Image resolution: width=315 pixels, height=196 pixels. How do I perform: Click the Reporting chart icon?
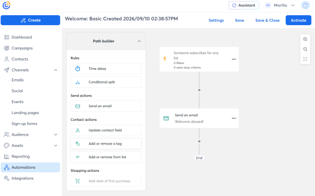[x=6, y=157]
